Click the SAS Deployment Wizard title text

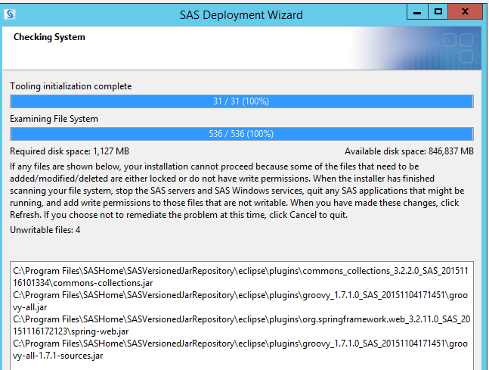[x=241, y=14]
